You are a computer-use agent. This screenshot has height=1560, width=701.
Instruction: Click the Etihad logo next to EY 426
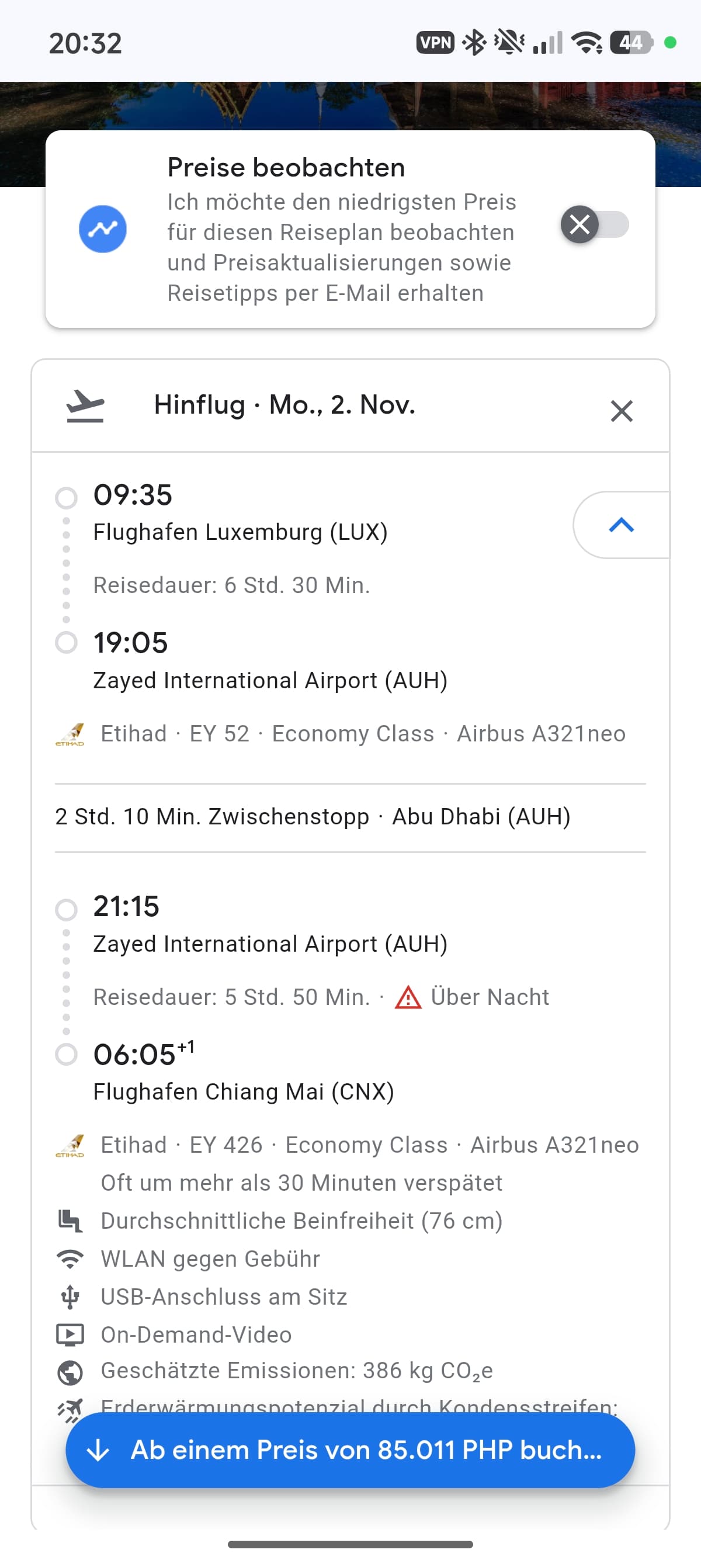70,1145
